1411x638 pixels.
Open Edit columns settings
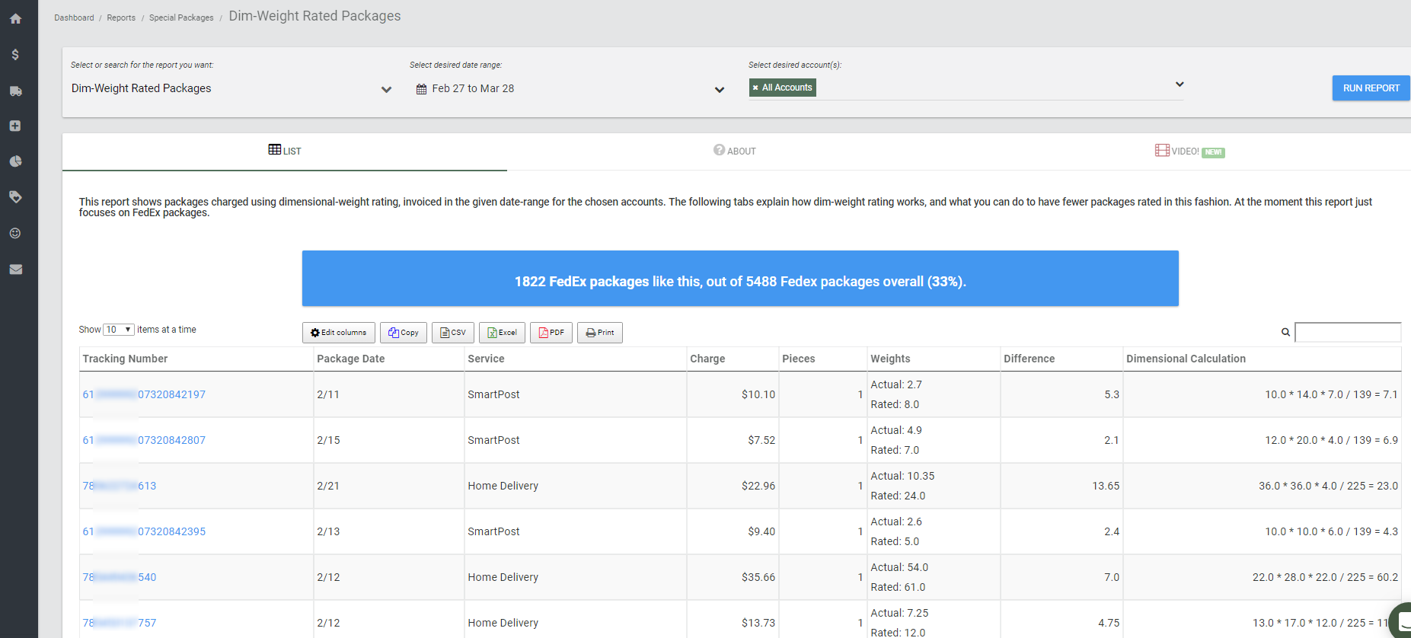(x=339, y=333)
